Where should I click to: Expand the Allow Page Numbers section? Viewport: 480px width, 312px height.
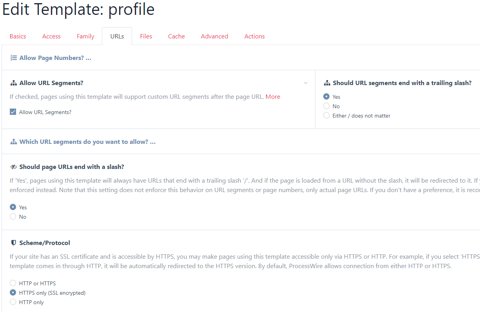(55, 58)
